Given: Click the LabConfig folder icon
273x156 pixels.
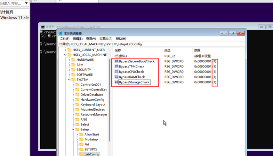Looking at the screenshot, I should (81, 154).
